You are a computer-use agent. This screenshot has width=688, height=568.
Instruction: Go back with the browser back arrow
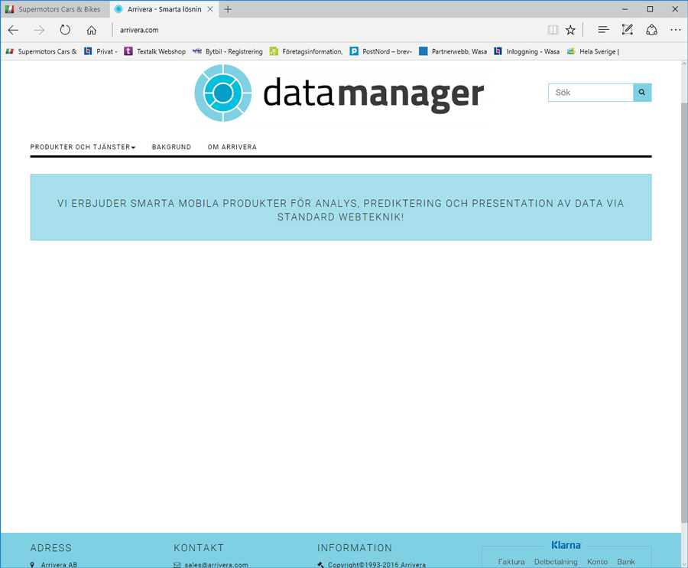(13, 30)
